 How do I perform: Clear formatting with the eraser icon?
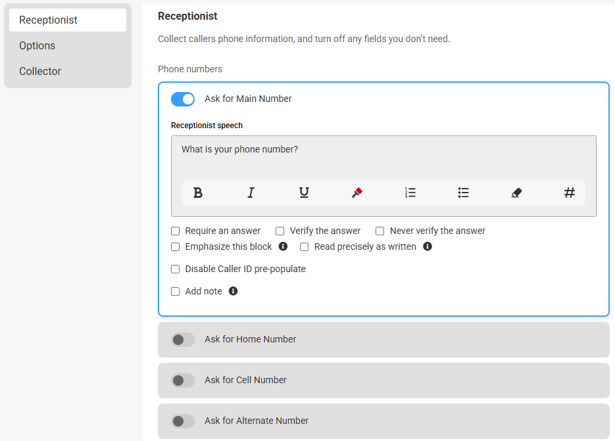click(x=516, y=193)
